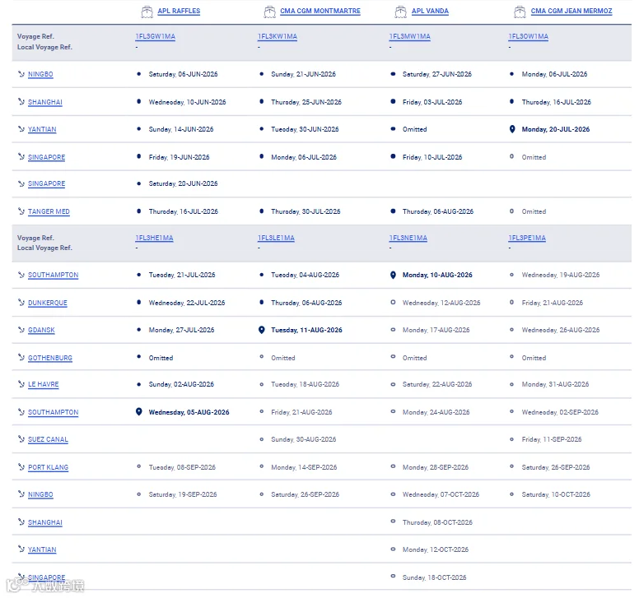Open the TANGER MED port link

(49, 211)
